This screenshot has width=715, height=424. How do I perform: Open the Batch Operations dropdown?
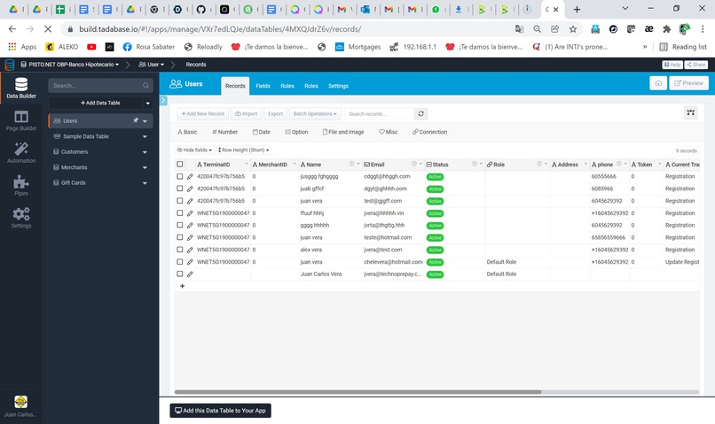[315, 113]
